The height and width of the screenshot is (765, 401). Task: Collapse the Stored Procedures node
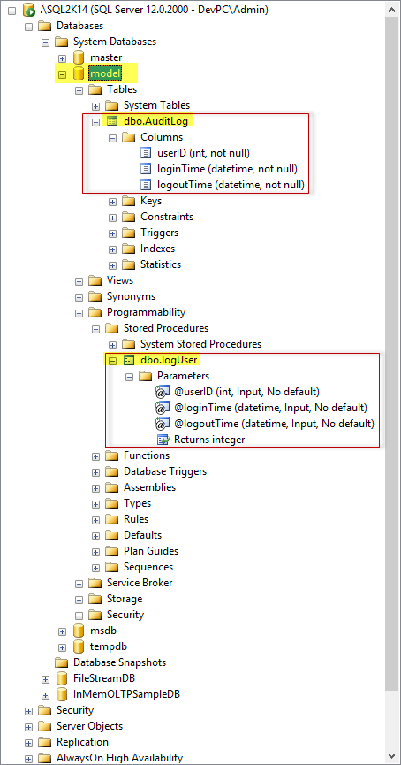tap(96, 329)
